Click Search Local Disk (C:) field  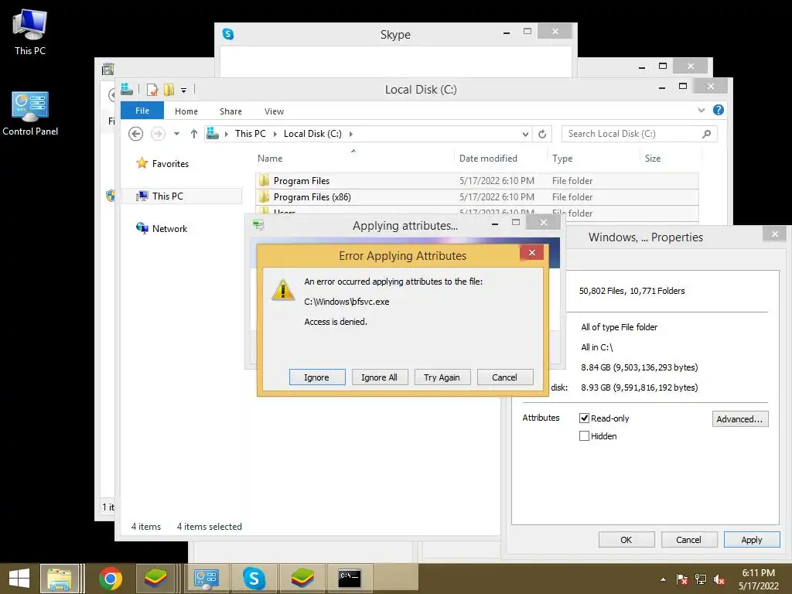point(639,134)
